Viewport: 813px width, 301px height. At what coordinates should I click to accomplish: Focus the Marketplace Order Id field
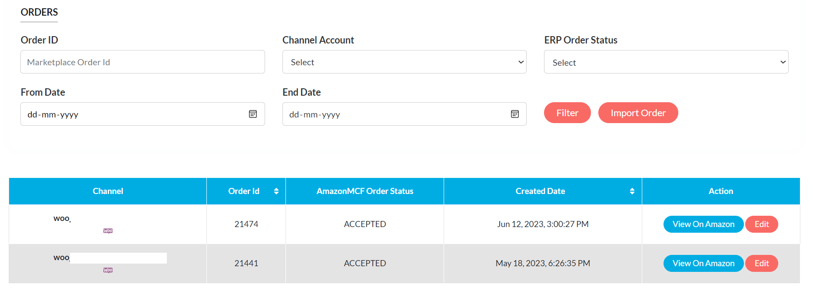coord(143,62)
